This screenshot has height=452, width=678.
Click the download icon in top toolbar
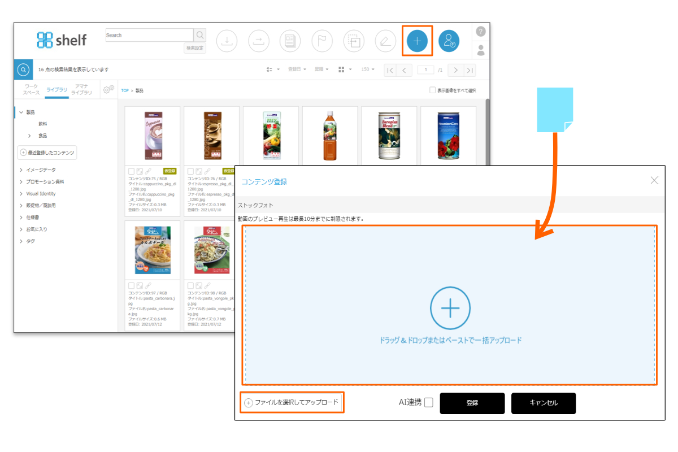coord(227,41)
